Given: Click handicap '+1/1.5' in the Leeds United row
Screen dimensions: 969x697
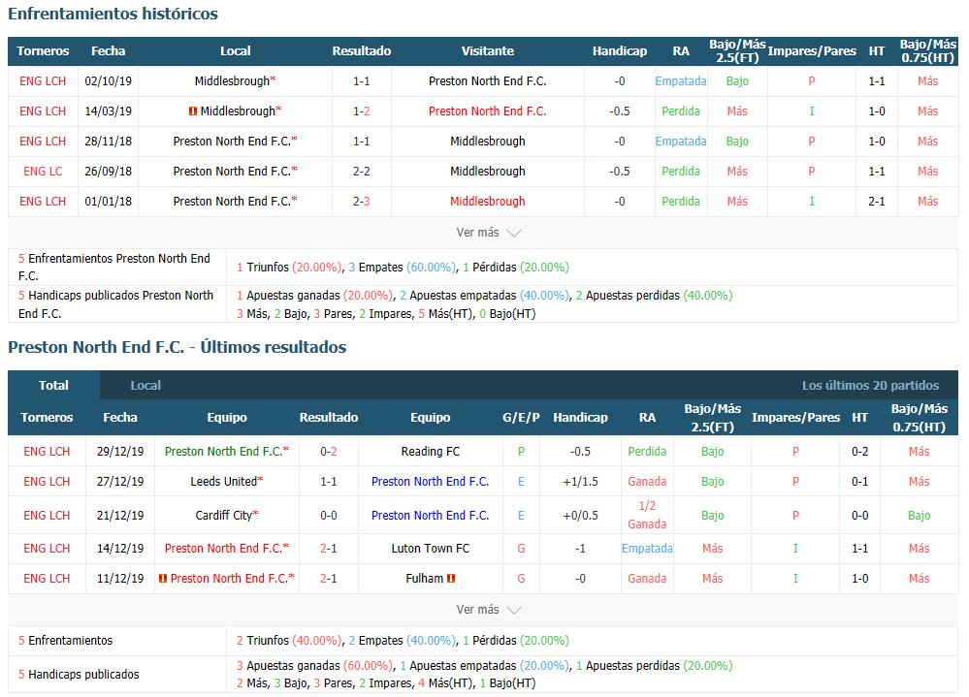Looking at the screenshot, I should click(580, 482).
